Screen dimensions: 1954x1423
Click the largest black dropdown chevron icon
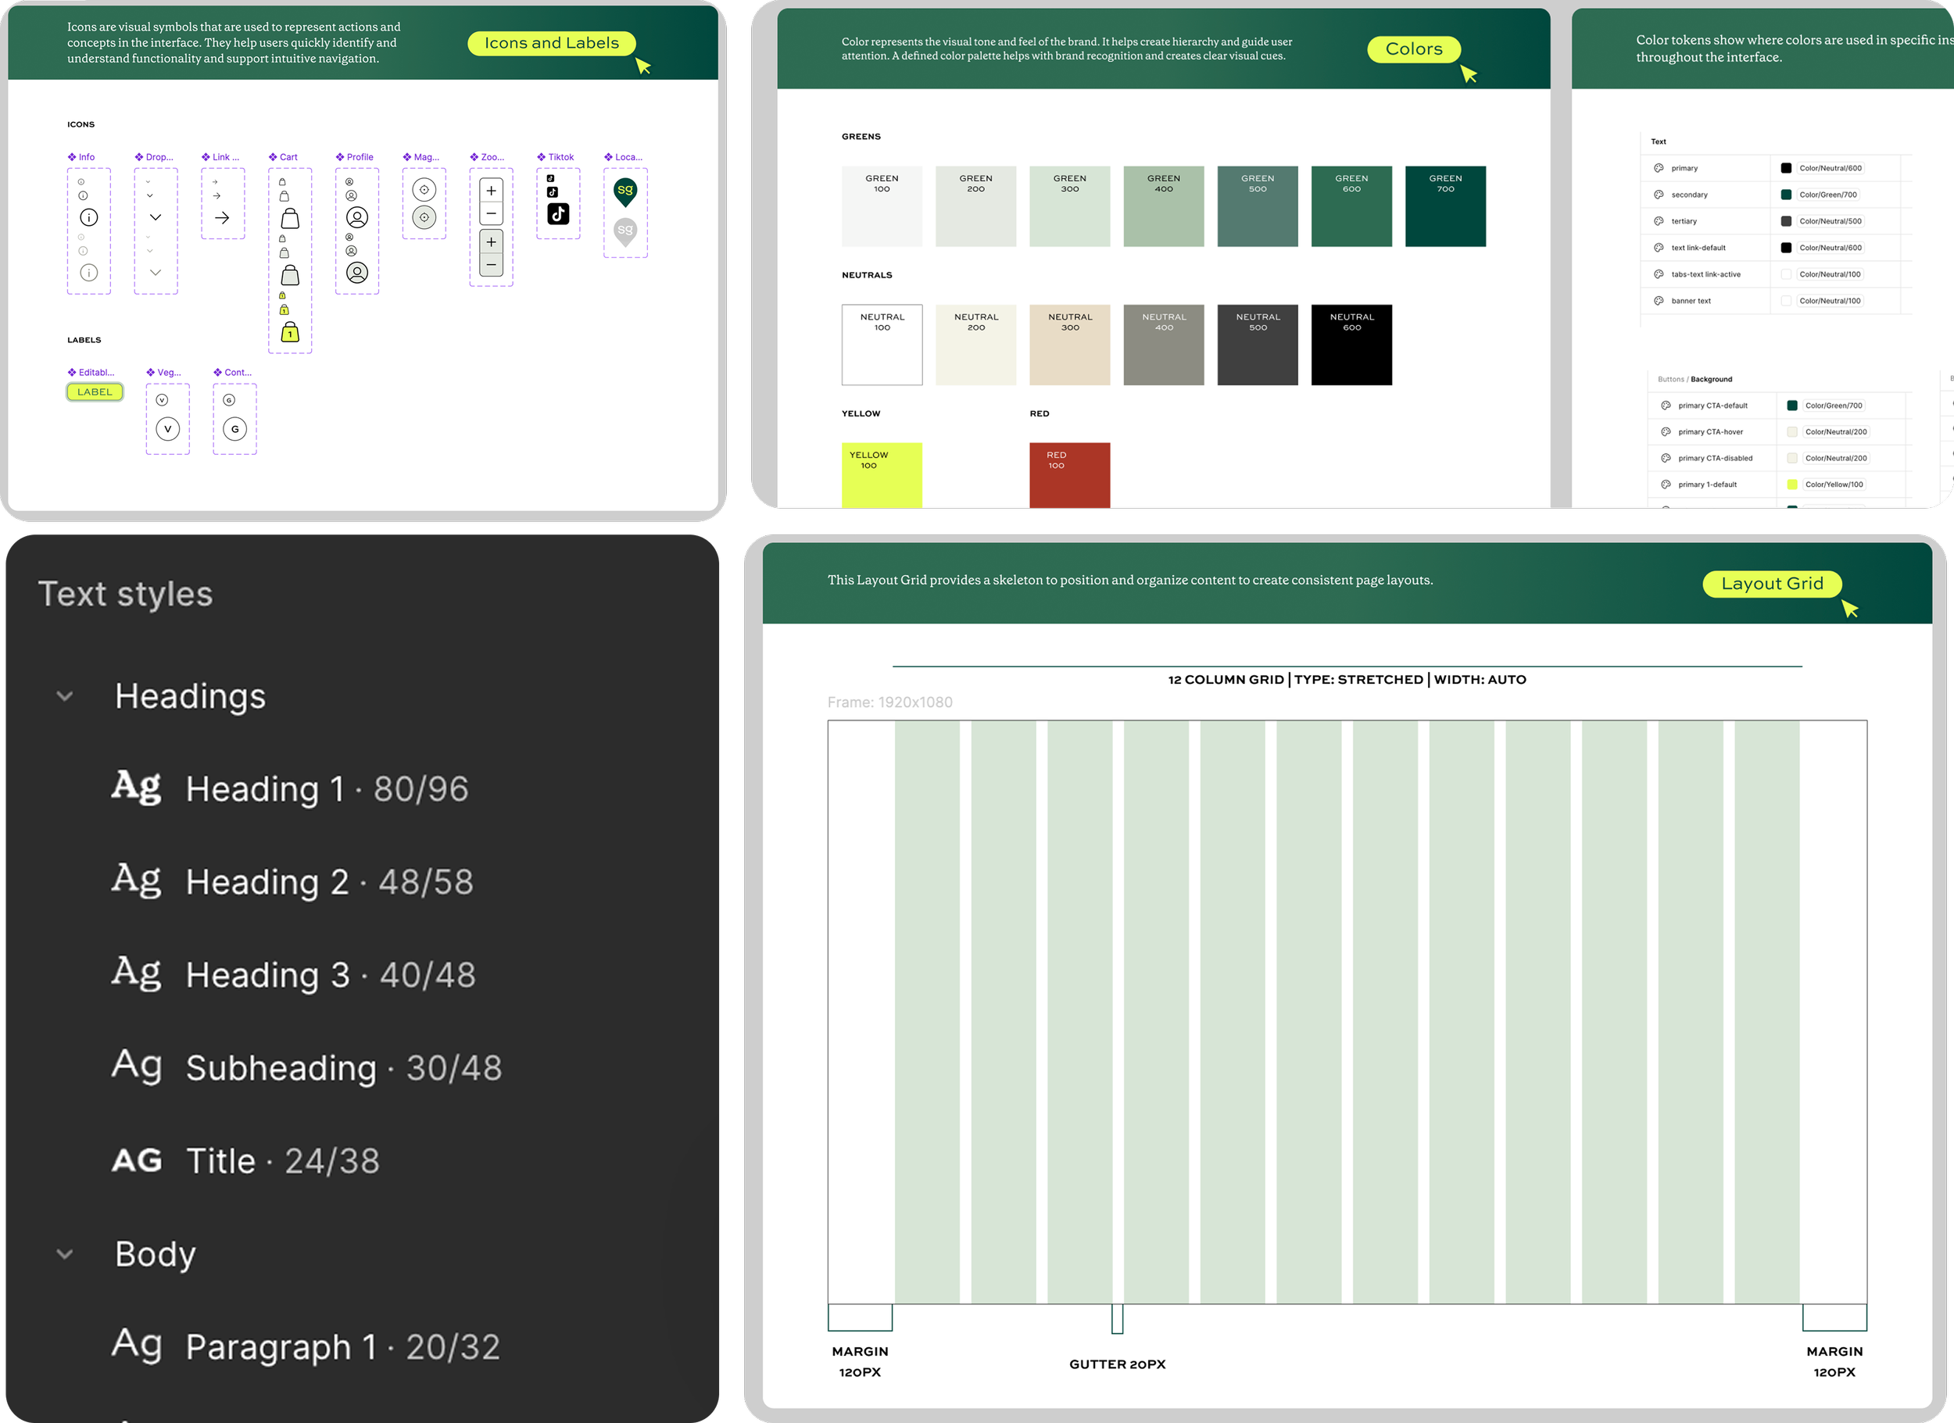tap(156, 217)
